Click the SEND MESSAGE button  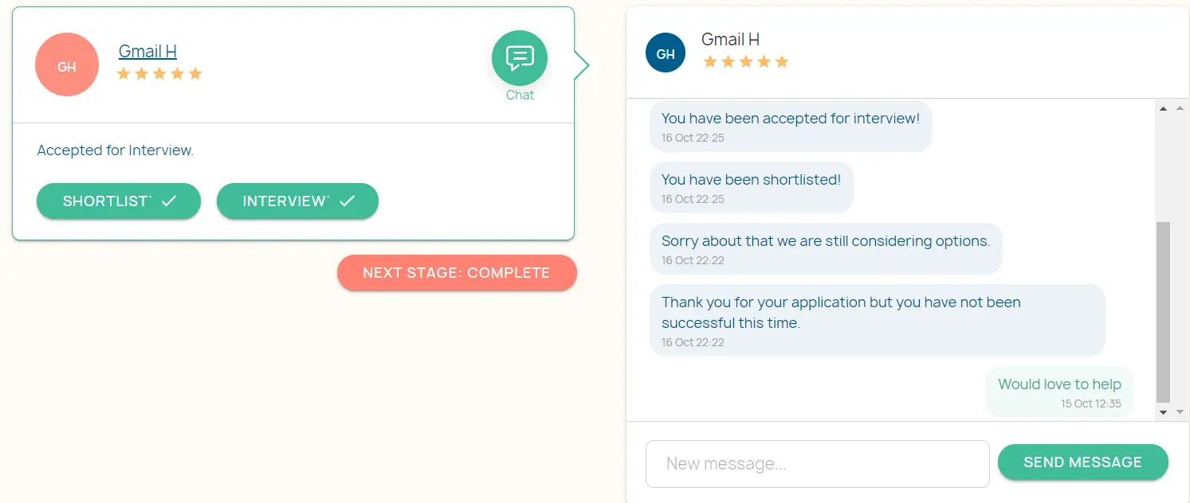pos(1082,462)
